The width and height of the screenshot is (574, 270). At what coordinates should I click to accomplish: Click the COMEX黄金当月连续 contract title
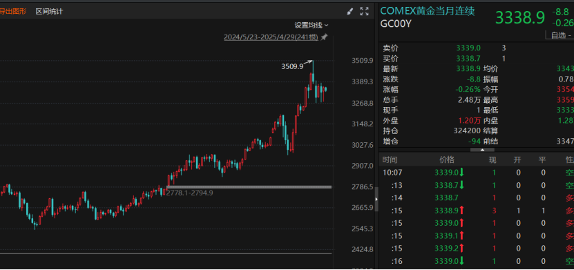428,11
